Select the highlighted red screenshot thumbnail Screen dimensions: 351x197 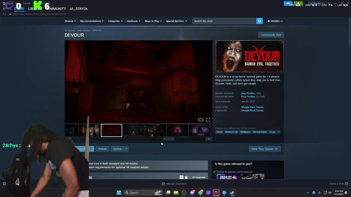click(x=111, y=130)
